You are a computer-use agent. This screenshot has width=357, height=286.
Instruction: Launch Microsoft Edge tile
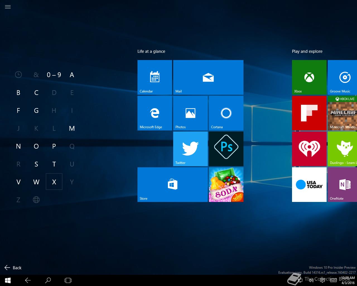(x=155, y=113)
